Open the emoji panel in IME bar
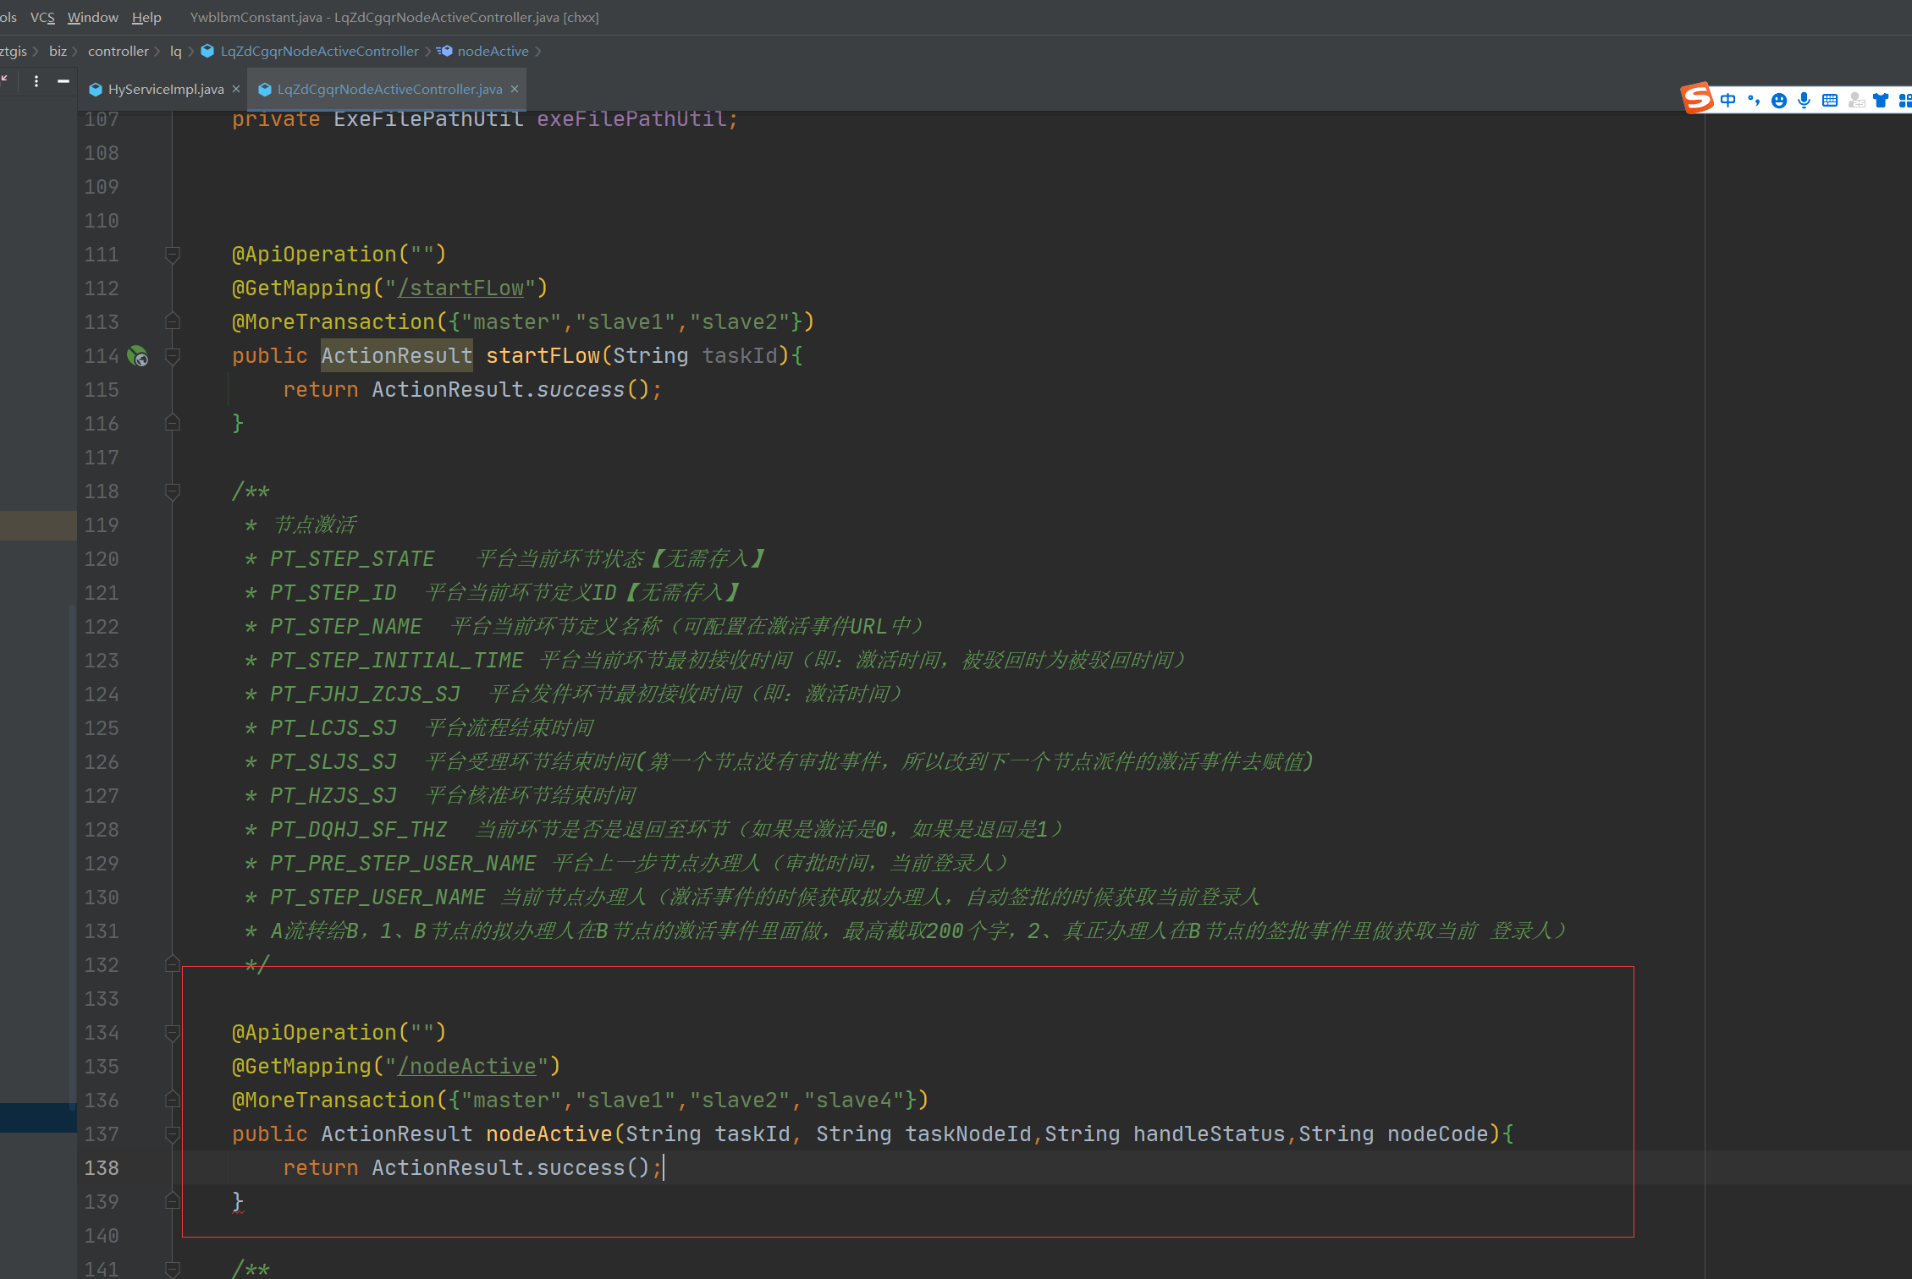The width and height of the screenshot is (1912, 1279). 1779,101
